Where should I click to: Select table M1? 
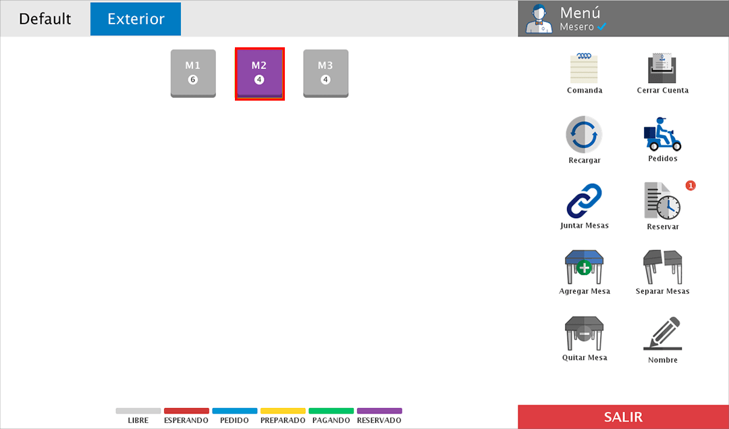(x=193, y=73)
